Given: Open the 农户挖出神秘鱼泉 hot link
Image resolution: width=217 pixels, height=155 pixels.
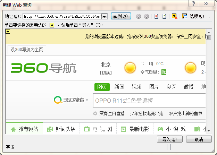Looking at the screenshot, I should coord(185,113).
